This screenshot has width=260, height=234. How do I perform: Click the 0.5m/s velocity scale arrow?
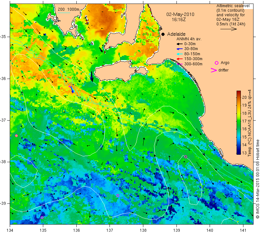point(228,29)
